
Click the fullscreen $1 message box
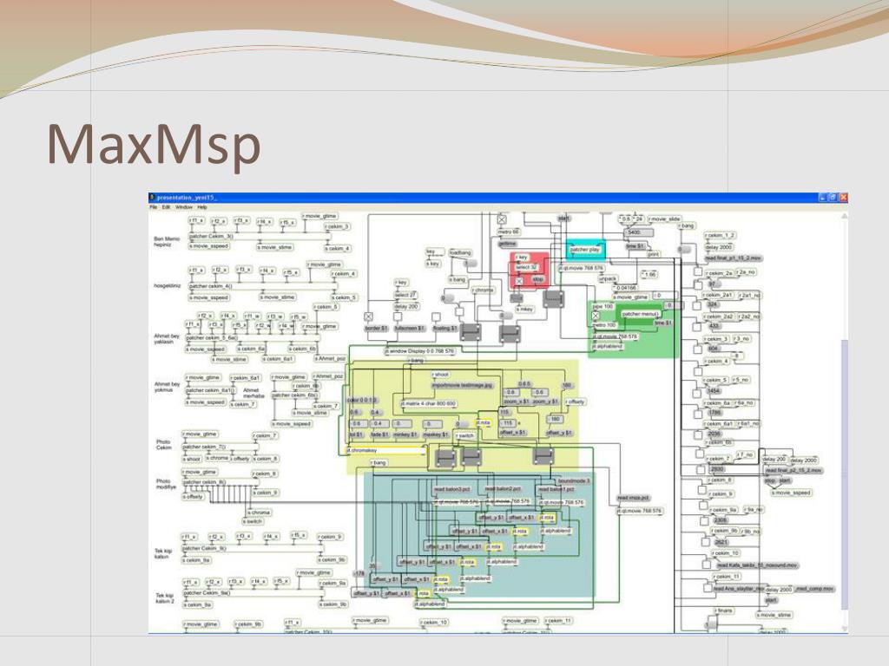(x=410, y=329)
